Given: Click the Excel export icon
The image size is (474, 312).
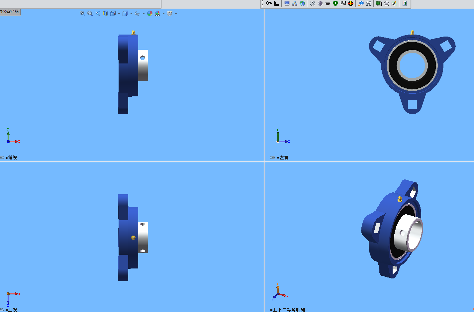Looking at the screenshot, I should 379,3.
